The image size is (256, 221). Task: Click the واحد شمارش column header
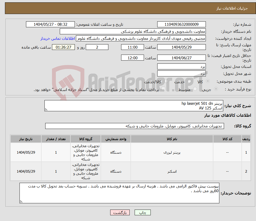[116, 139]
